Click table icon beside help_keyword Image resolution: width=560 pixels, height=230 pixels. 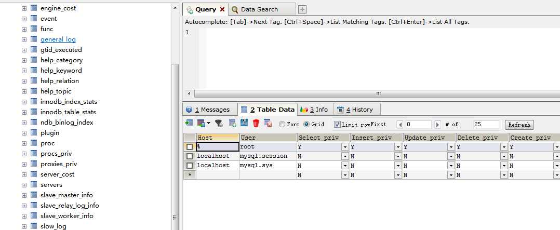tap(34, 70)
